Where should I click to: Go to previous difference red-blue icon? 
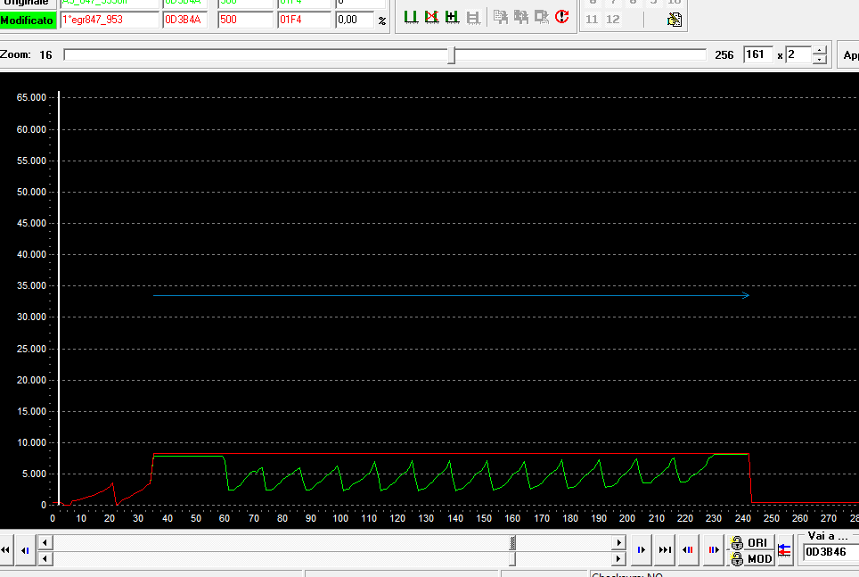click(x=689, y=551)
